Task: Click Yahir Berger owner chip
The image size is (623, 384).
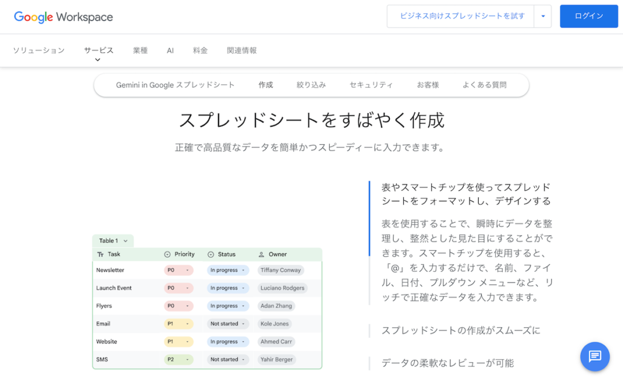Action: pyautogui.click(x=277, y=360)
